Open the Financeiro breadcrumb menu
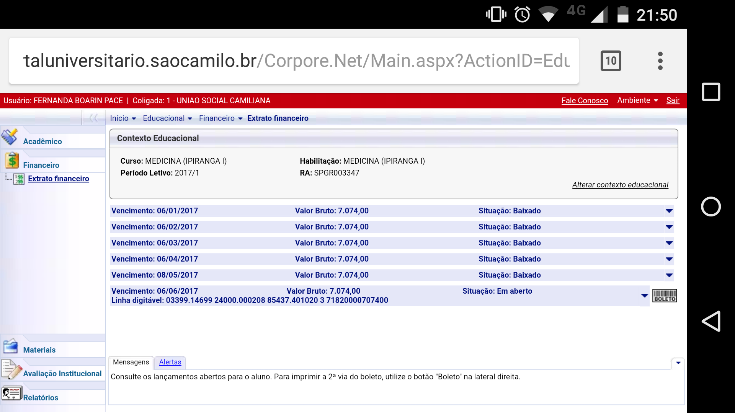 click(x=220, y=118)
